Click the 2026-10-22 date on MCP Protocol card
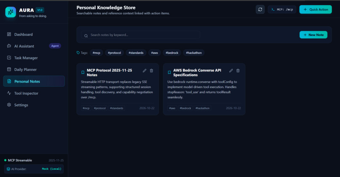 [147, 108]
